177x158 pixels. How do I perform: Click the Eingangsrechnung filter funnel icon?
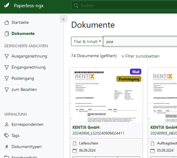tap(7, 67)
